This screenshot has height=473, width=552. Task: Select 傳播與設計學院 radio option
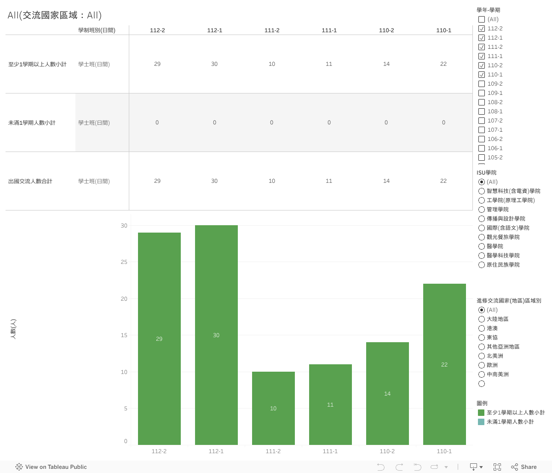click(482, 219)
